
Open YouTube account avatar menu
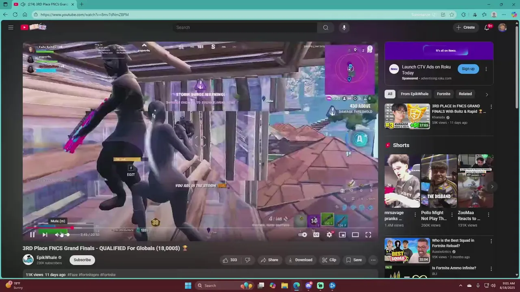pyautogui.click(x=503, y=27)
